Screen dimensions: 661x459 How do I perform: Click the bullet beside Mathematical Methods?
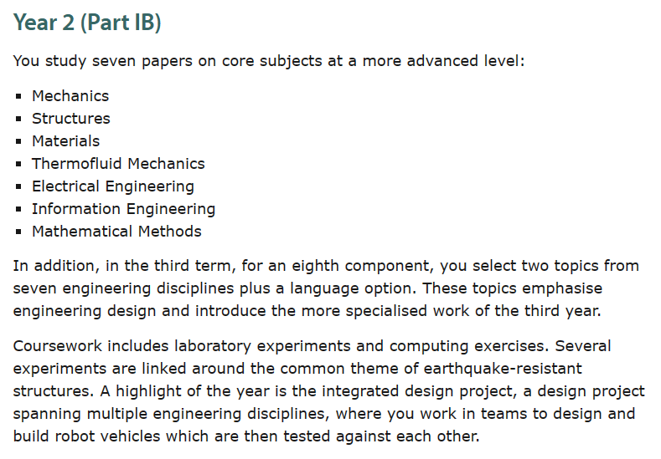18,232
